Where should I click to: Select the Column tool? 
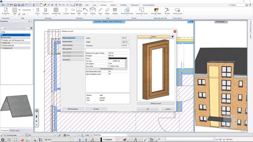pos(66,11)
